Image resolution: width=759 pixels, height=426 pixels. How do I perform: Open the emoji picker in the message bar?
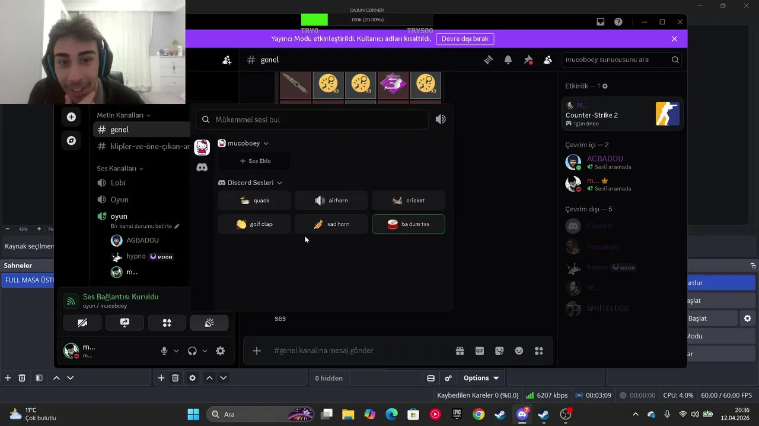(x=519, y=351)
